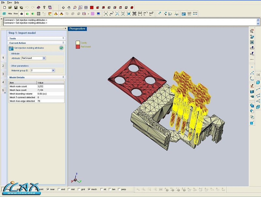Click the Zoom magnifier tool
The image size is (261, 197).
coord(74,7)
